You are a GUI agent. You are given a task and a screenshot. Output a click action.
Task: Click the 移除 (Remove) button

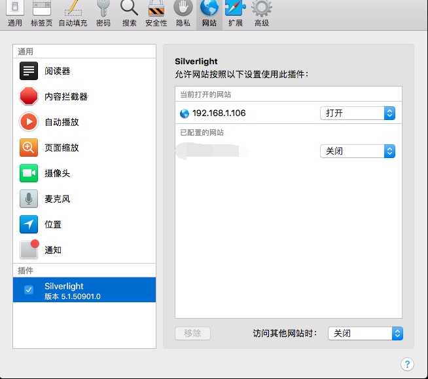coord(192,333)
